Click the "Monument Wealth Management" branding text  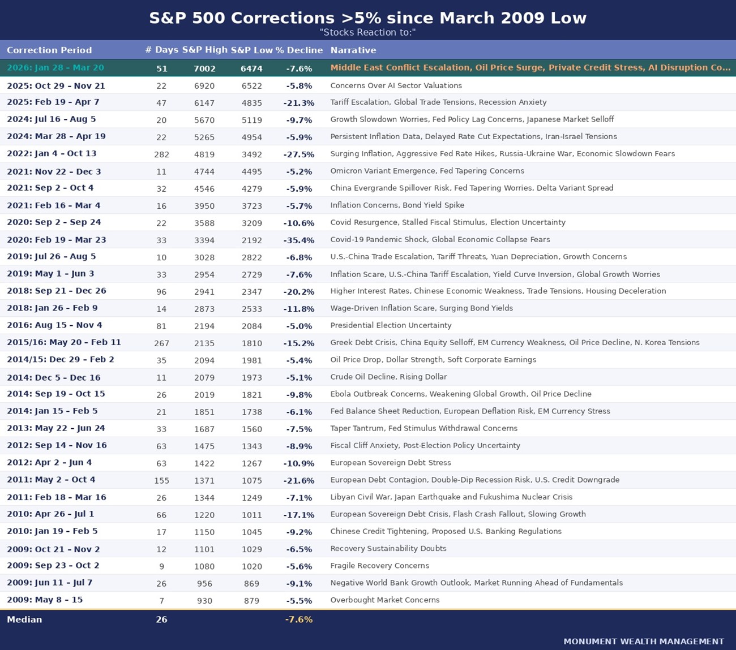[x=644, y=642]
